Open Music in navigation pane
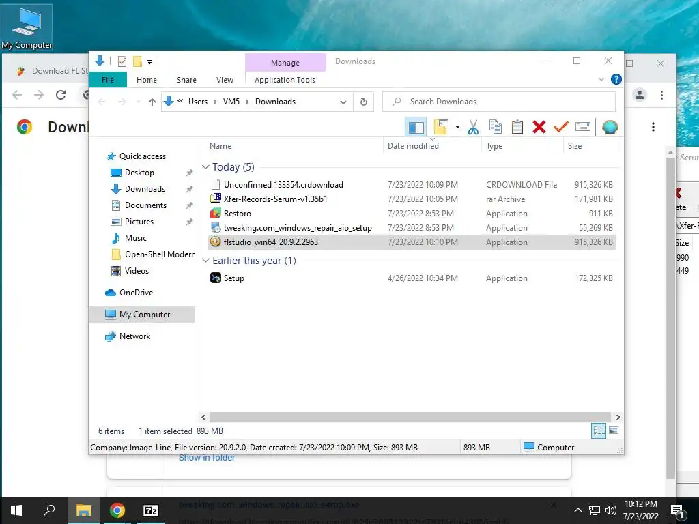699x524 pixels. [136, 238]
